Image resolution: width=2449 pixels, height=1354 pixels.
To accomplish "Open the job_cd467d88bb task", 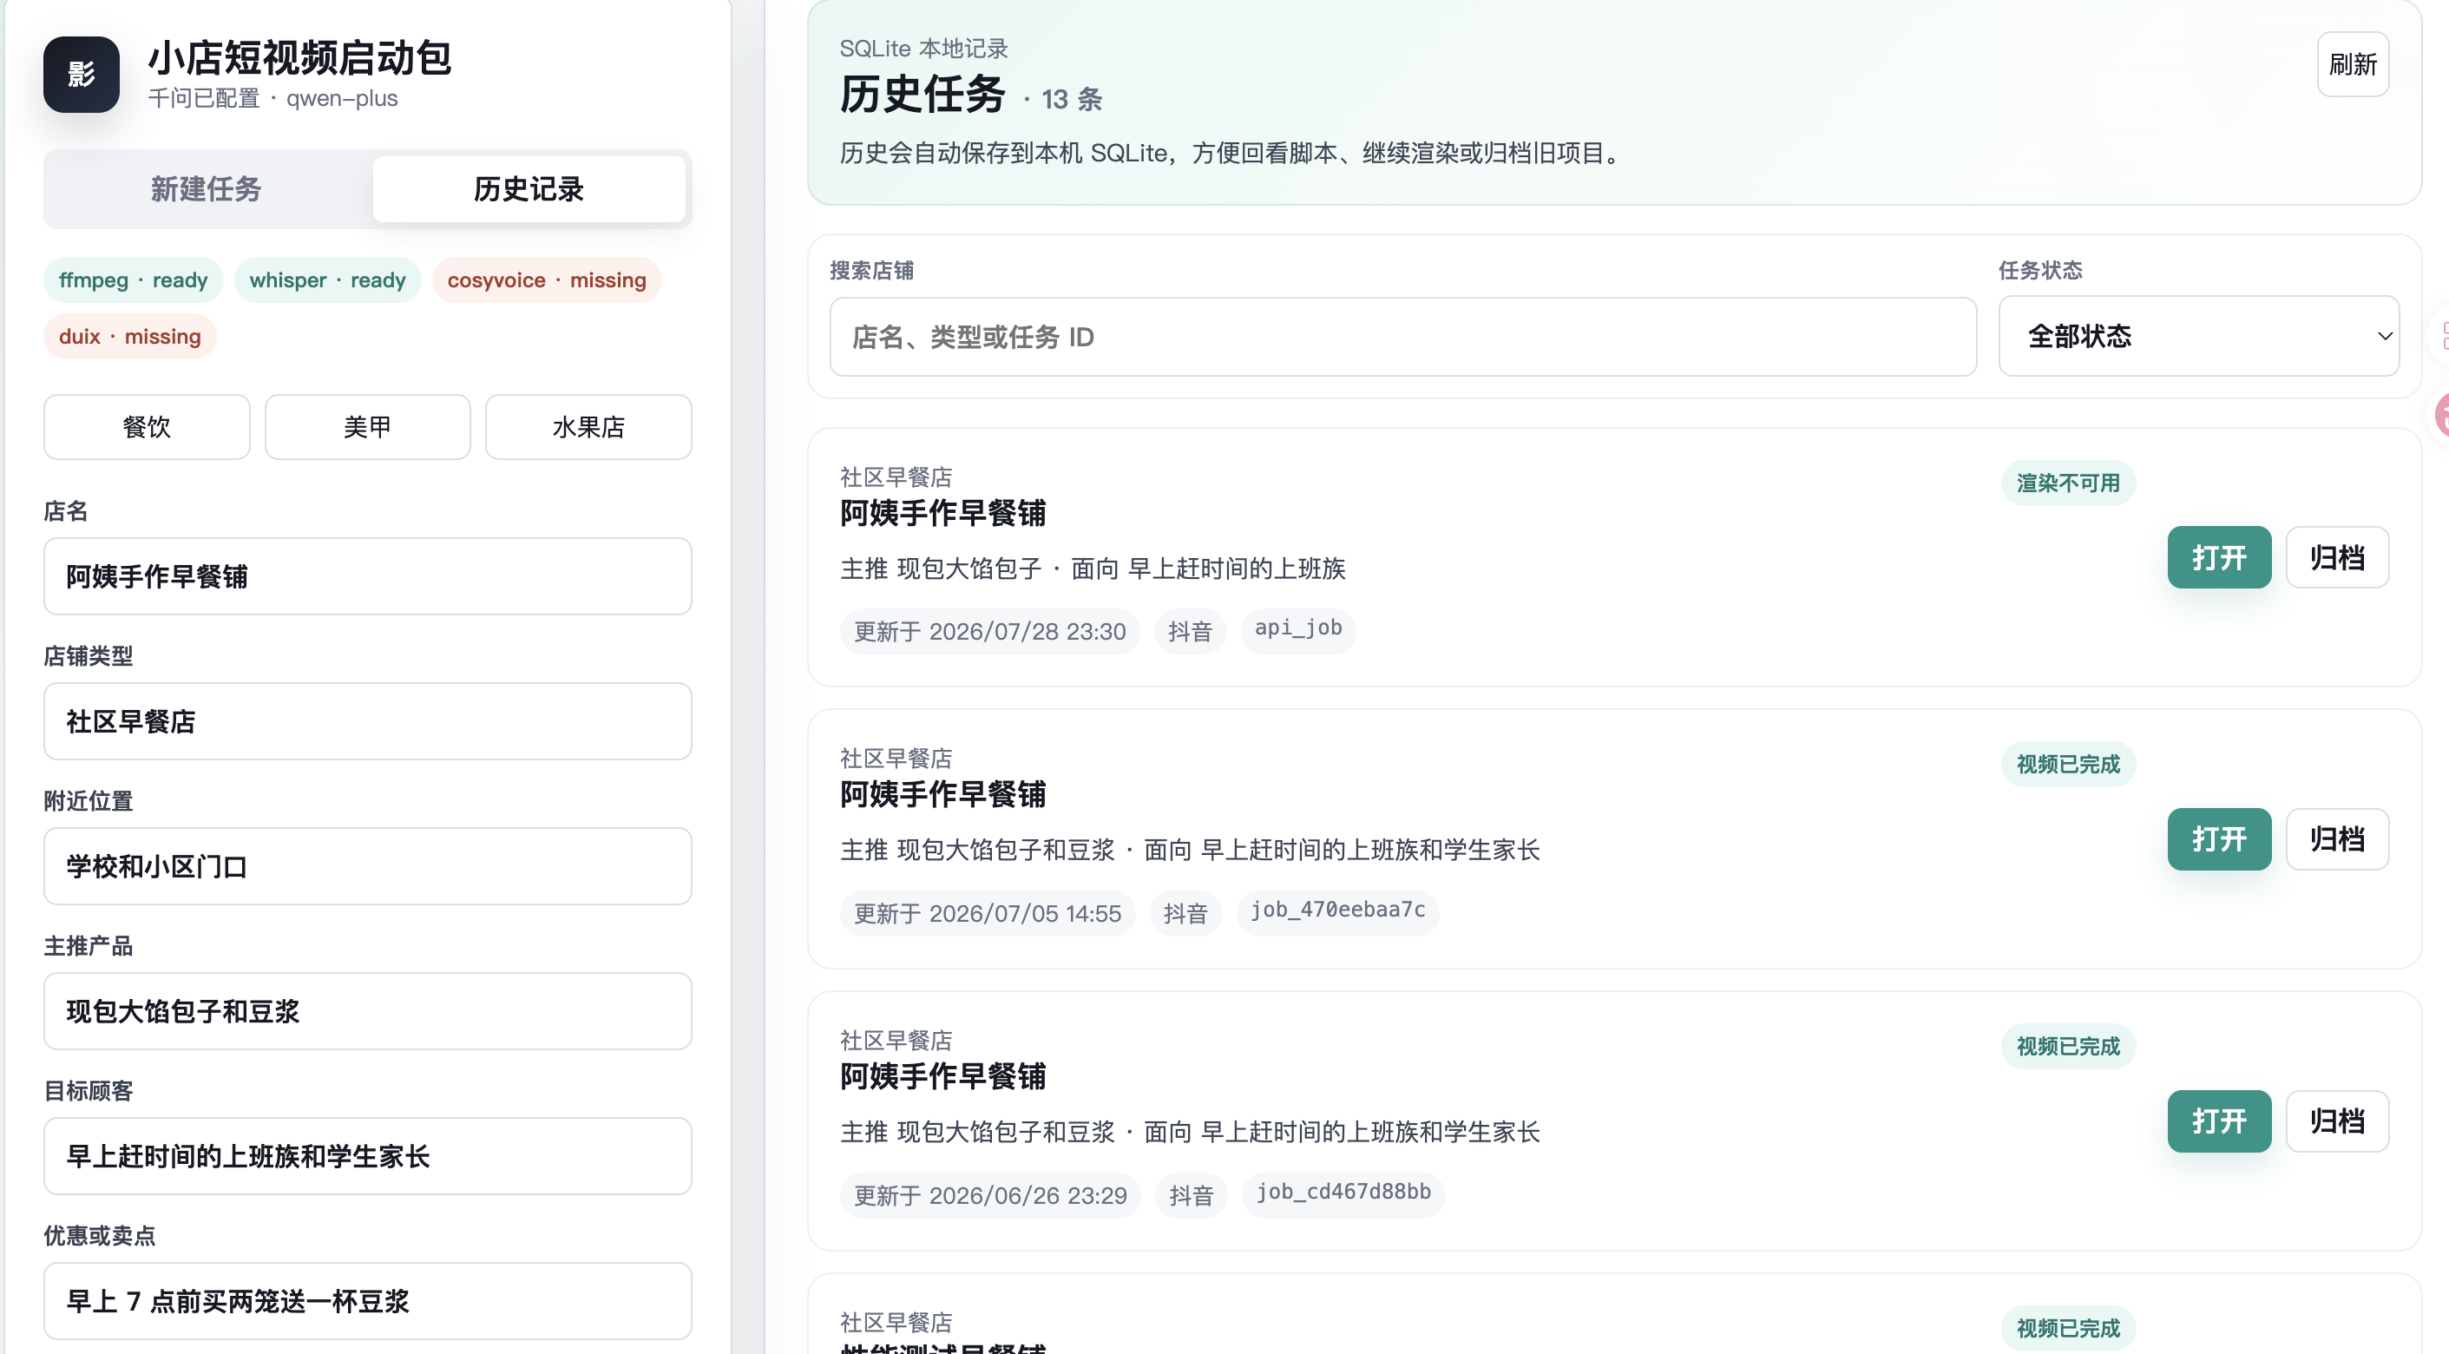I will click(x=2219, y=1121).
